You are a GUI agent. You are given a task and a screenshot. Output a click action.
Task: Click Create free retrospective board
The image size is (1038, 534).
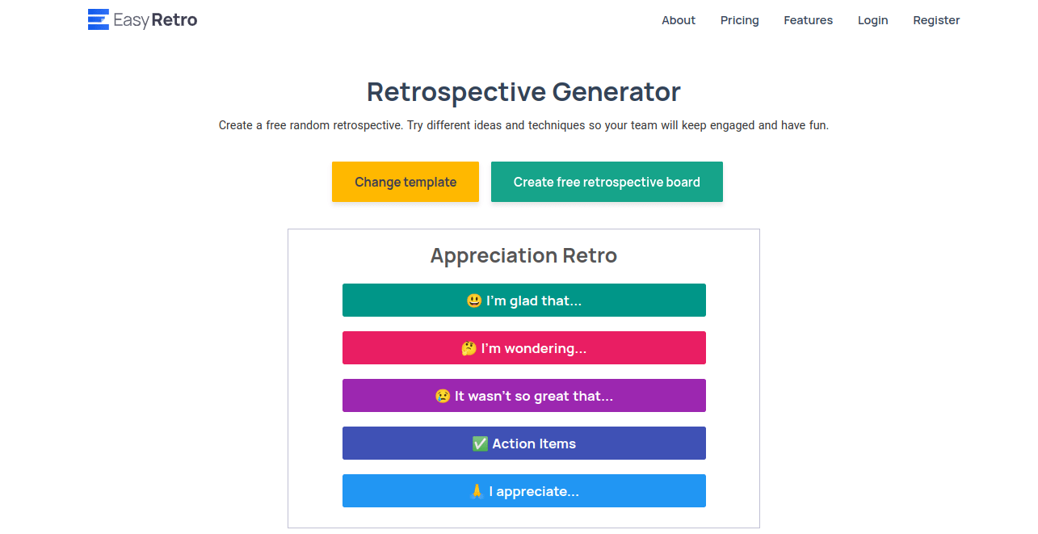pos(607,182)
